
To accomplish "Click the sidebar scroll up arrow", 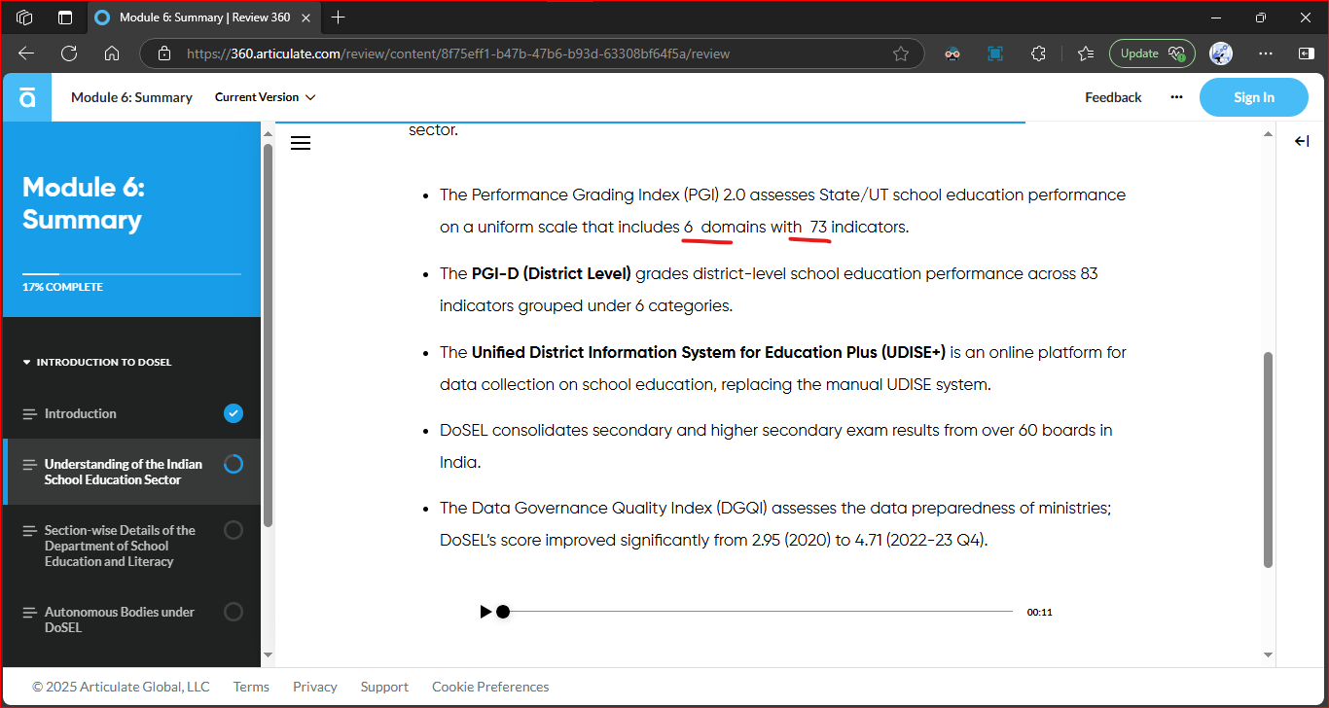I will coord(268,132).
